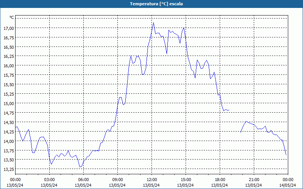The height and width of the screenshot is (189, 303).
Task: Pick the 14,25 temperature label
Action: (x=9, y=132)
